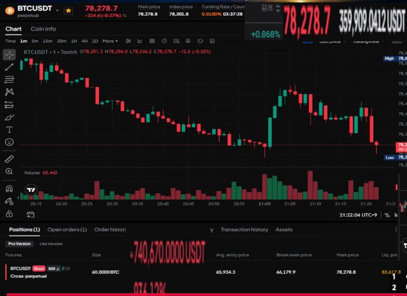Select the Pro Version view
The width and height of the screenshot is (407, 296).
pos(20,244)
